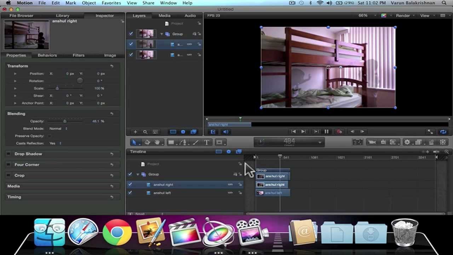Click the search icon under Layers list
Viewport: 453px width, 255px height.
pos(145,132)
